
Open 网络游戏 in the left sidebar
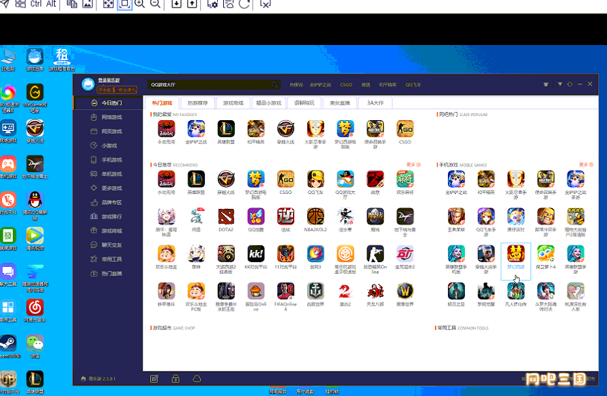tap(108, 117)
